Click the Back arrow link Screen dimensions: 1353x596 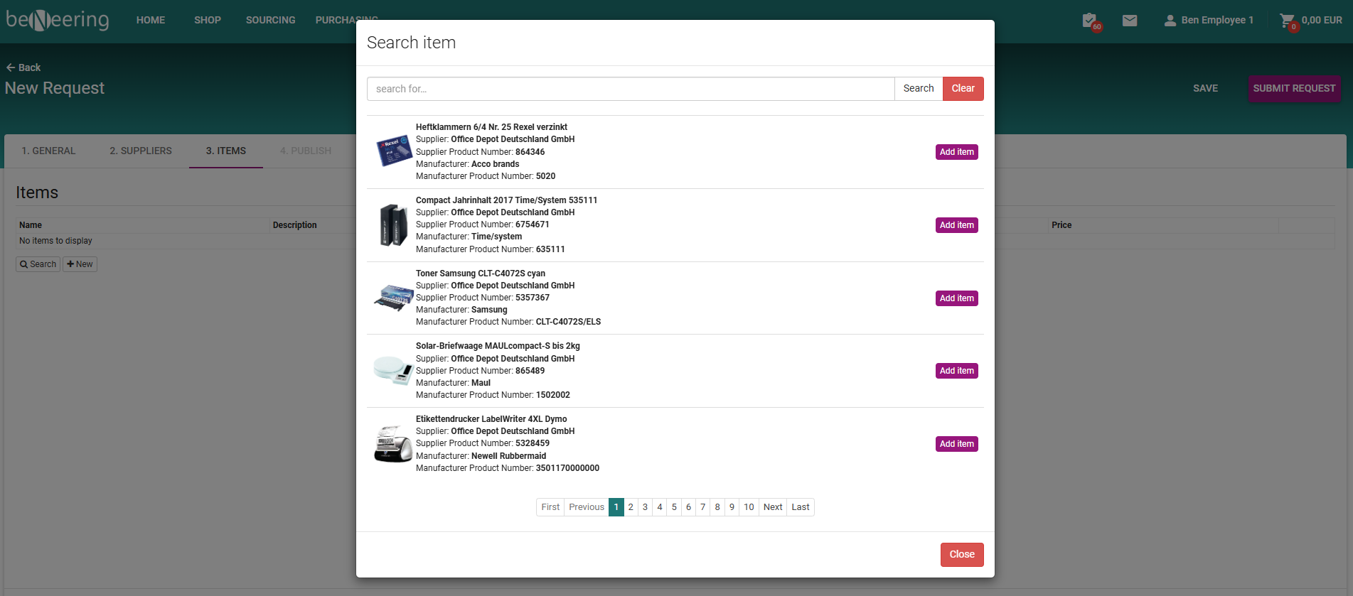(23, 67)
